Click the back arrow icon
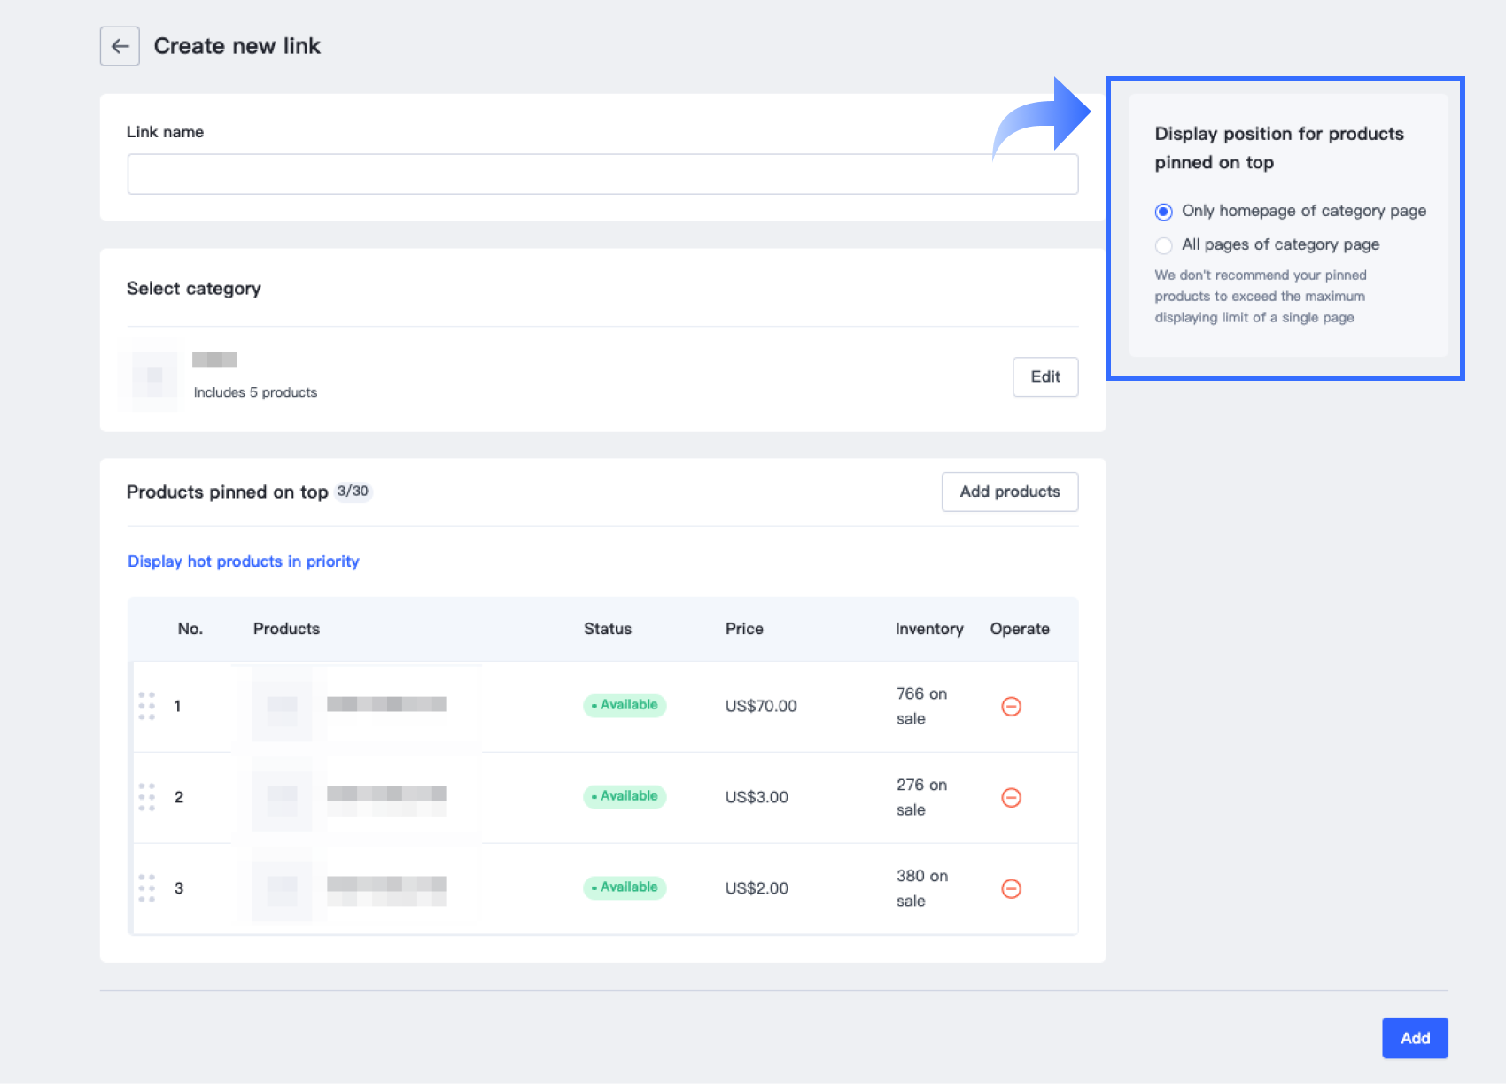Viewport: 1506px width, 1084px height. coord(120,46)
